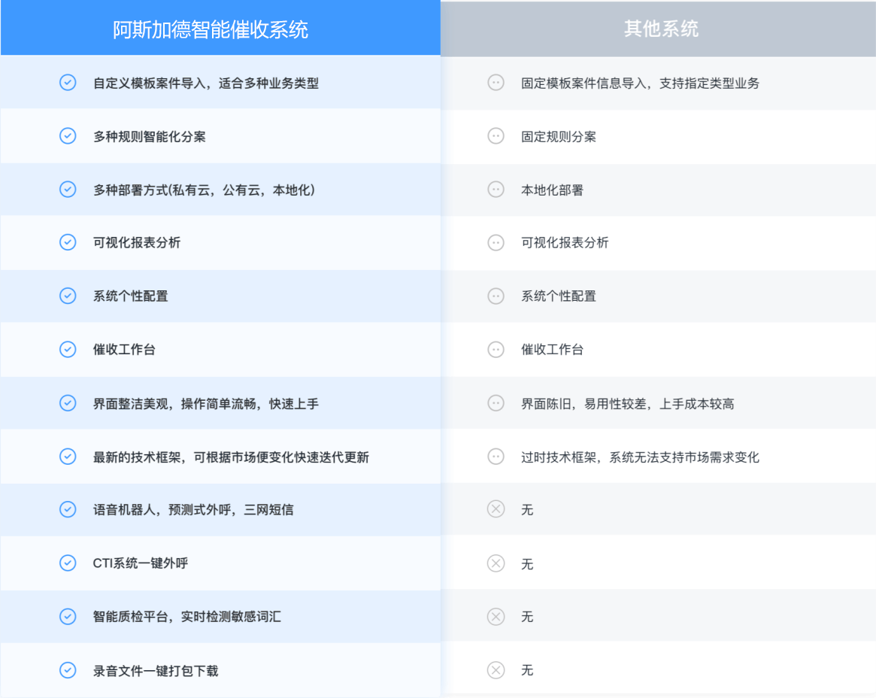This screenshot has width=876, height=698.
Task: Click the 最新的技术框架 feature description
Action: point(231,457)
